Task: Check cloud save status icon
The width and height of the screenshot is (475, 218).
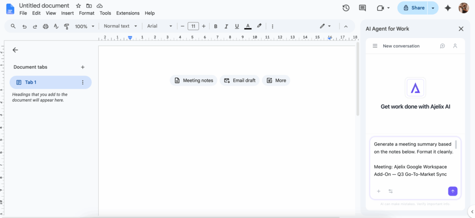Action: coord(99,6)
